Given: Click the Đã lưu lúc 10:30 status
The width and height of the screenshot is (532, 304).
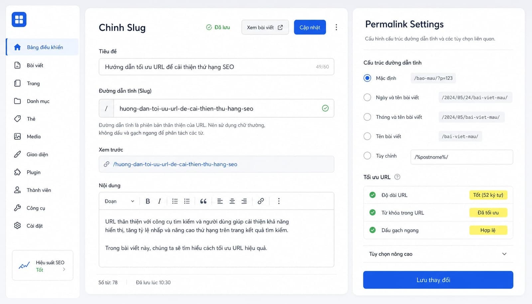Looking at the screenshot, I should click(153, 282).
